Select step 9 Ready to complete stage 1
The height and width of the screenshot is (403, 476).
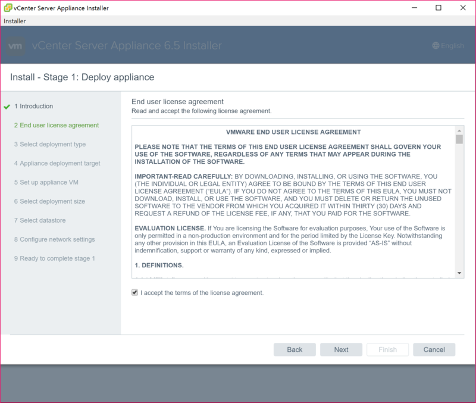coord(55,258)
